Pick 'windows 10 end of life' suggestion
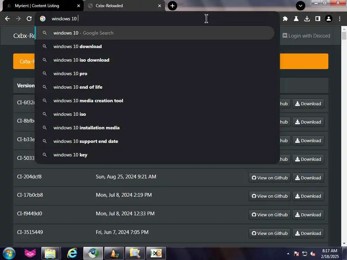Viewport: 347px width, 260px height. tap(155, 87)
